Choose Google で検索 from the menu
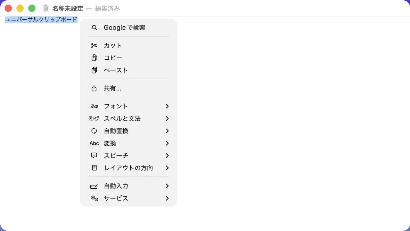The height and width of the screenshot is (231, 410). [124, 28]
